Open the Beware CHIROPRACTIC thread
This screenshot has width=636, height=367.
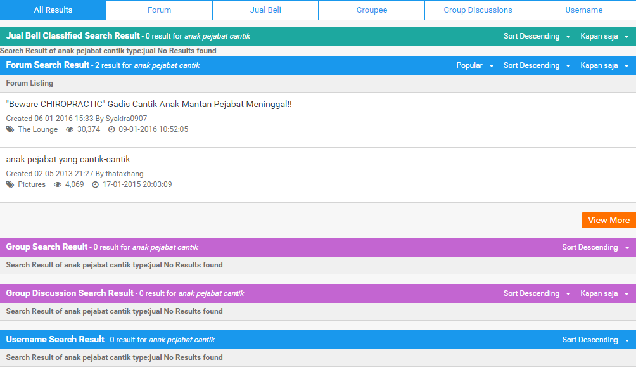(x=149, y=104)
